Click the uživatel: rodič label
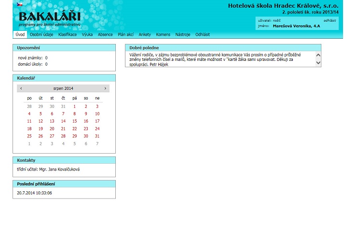The height and width of the screenshot is (228, 357). tap(269, 20)
